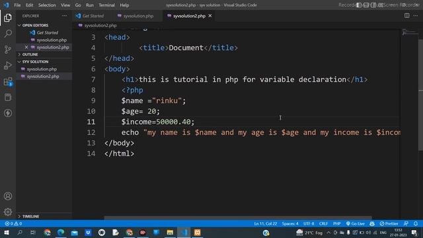Open editor More Actions ellipsis
The image size is (423, 238).
pos(416,16)
